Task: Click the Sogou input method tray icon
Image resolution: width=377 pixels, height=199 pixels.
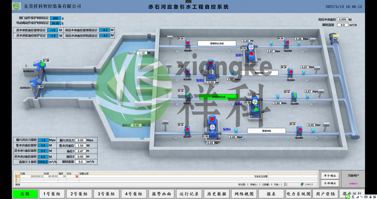Action: tap(348, 197)
